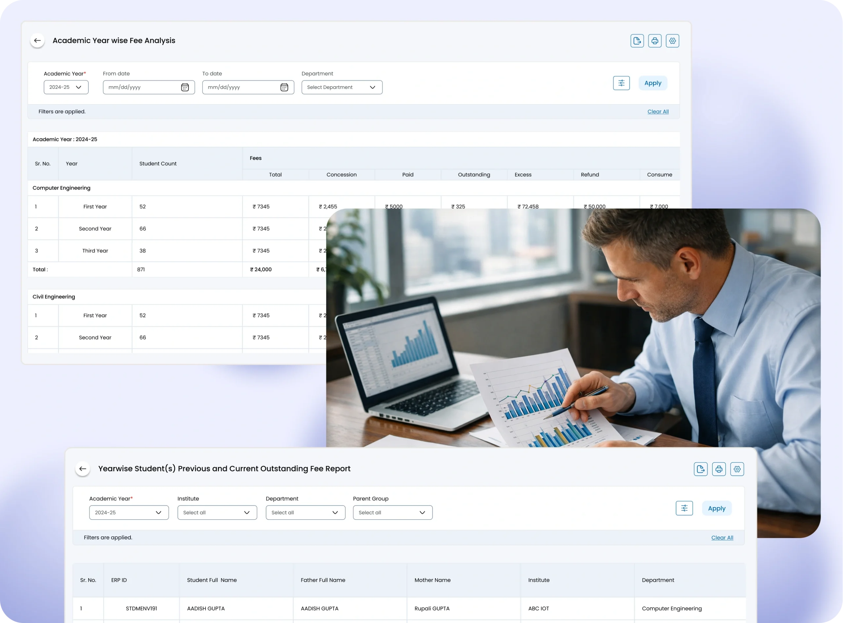Click print icon in Fee Analysis header
The height and width of the screenshot is (623, 843).
[655, 41]
